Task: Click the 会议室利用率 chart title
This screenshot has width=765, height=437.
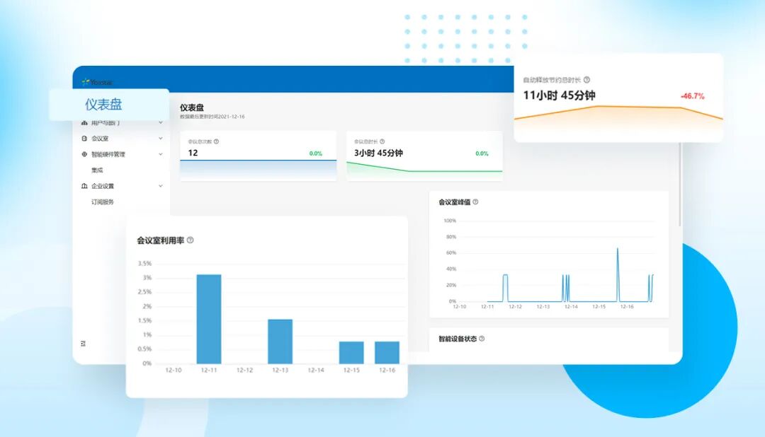Action: click(161, 240)
